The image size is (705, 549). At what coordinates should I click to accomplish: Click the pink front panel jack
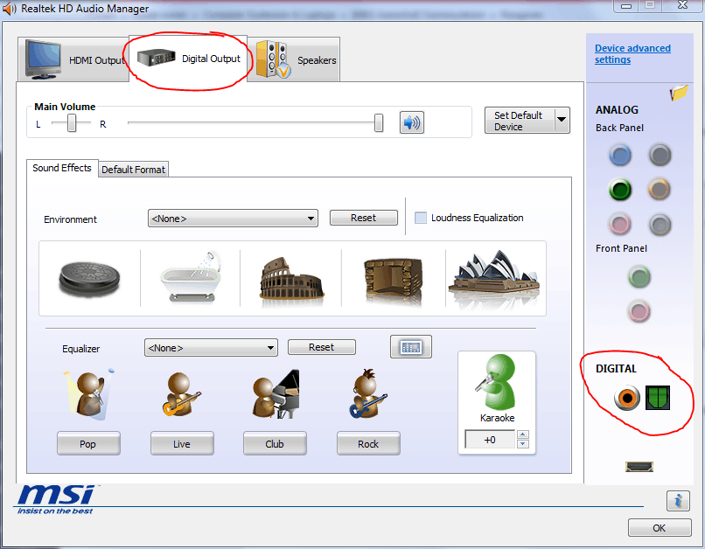click(639, 311)
